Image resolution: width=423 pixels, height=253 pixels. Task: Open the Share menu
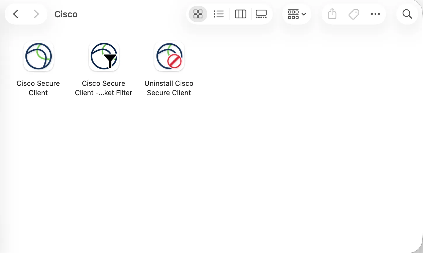coord(332,14)
